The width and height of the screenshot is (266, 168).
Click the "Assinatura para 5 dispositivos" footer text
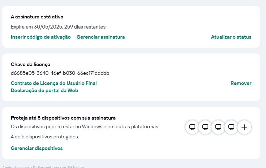[x=43, y=167]
